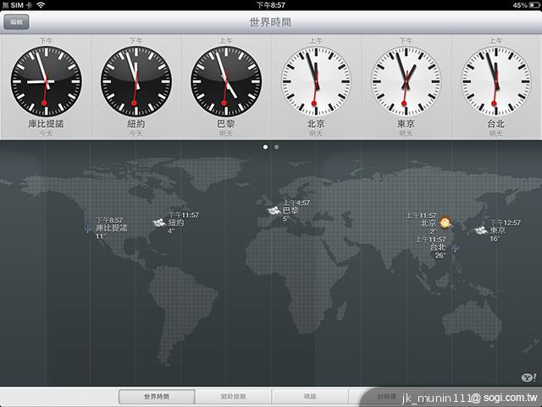The image size is (542, 407).
Task: Open the 紐約 (New York) clock face
Action: [136, 81]
